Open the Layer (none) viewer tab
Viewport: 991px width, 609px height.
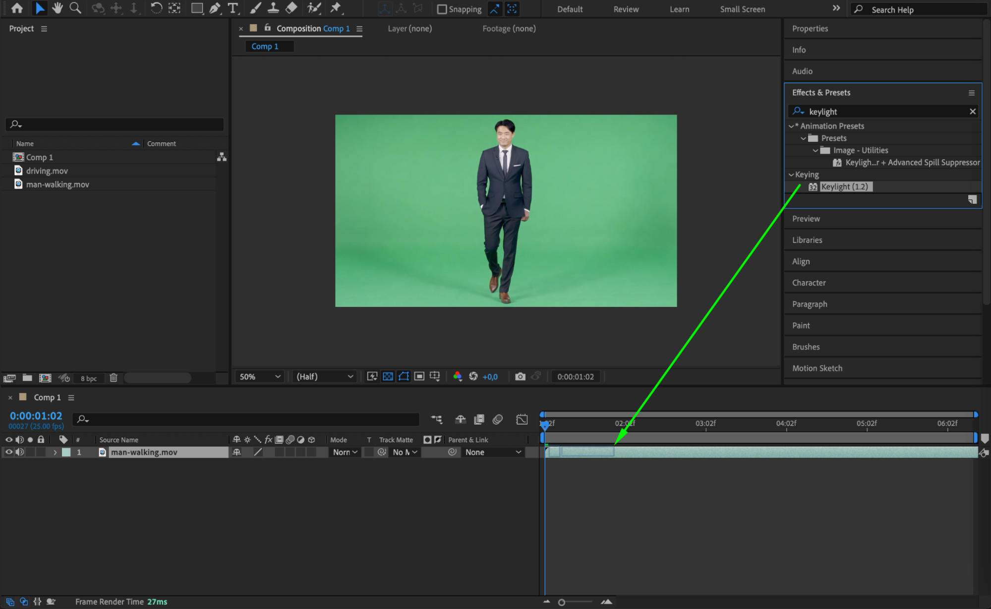pyautogui.click(x=409, y=29)
